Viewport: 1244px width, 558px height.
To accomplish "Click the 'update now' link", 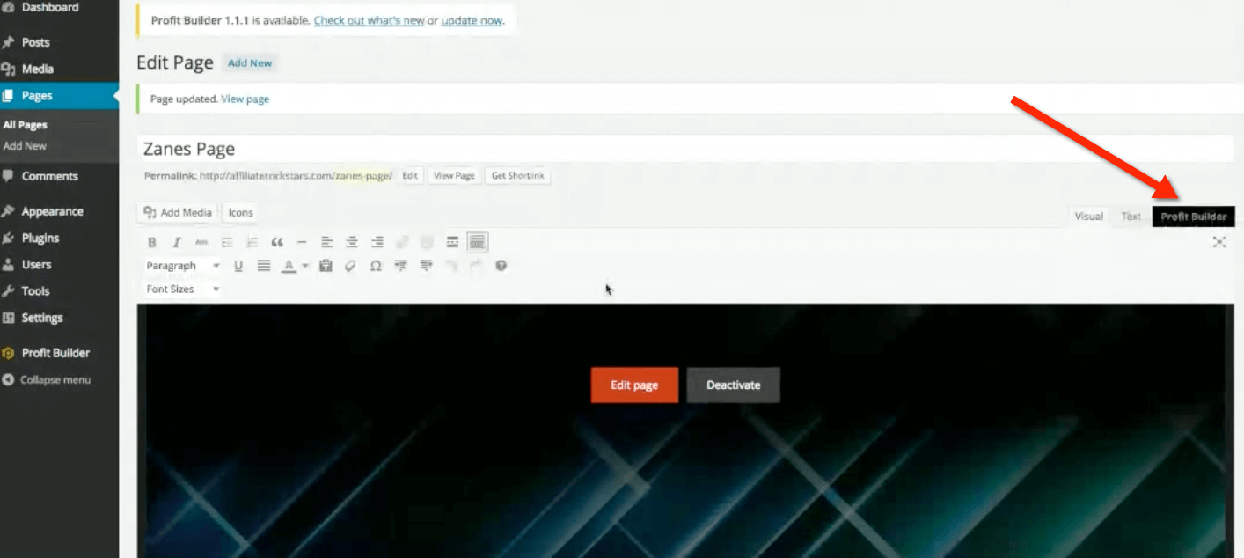I will (x=472, y=20).
